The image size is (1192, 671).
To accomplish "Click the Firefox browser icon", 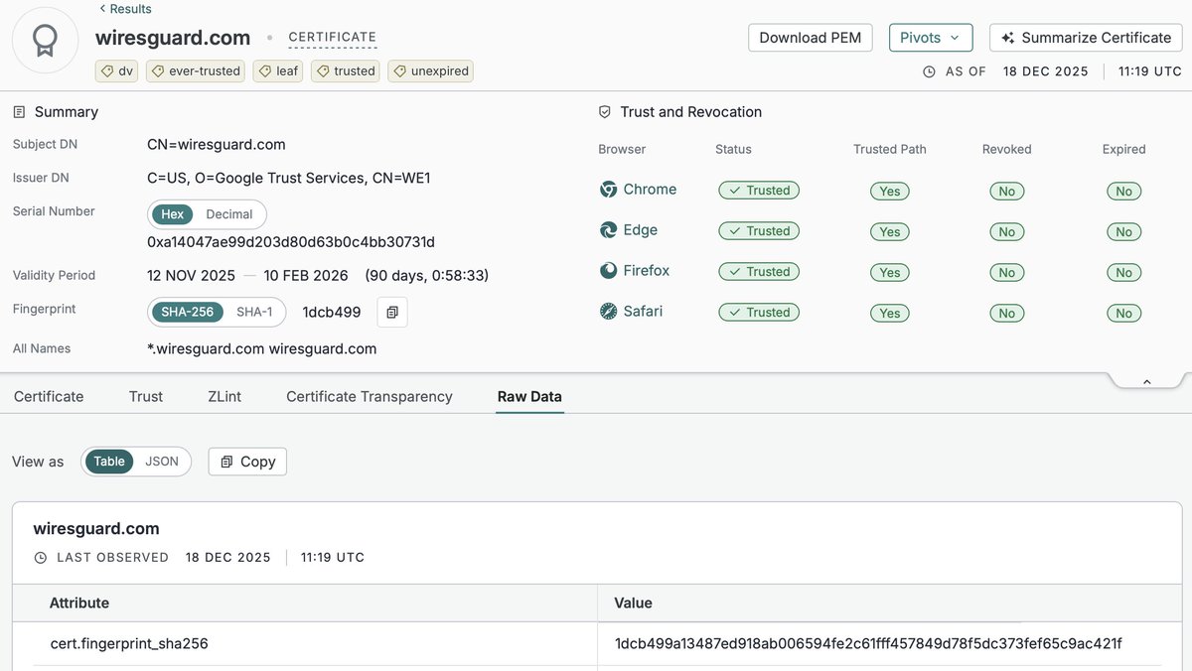I will (x=608, y=271).
